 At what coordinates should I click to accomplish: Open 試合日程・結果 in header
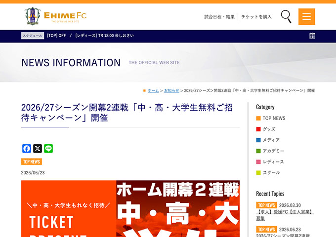[219, 17]
